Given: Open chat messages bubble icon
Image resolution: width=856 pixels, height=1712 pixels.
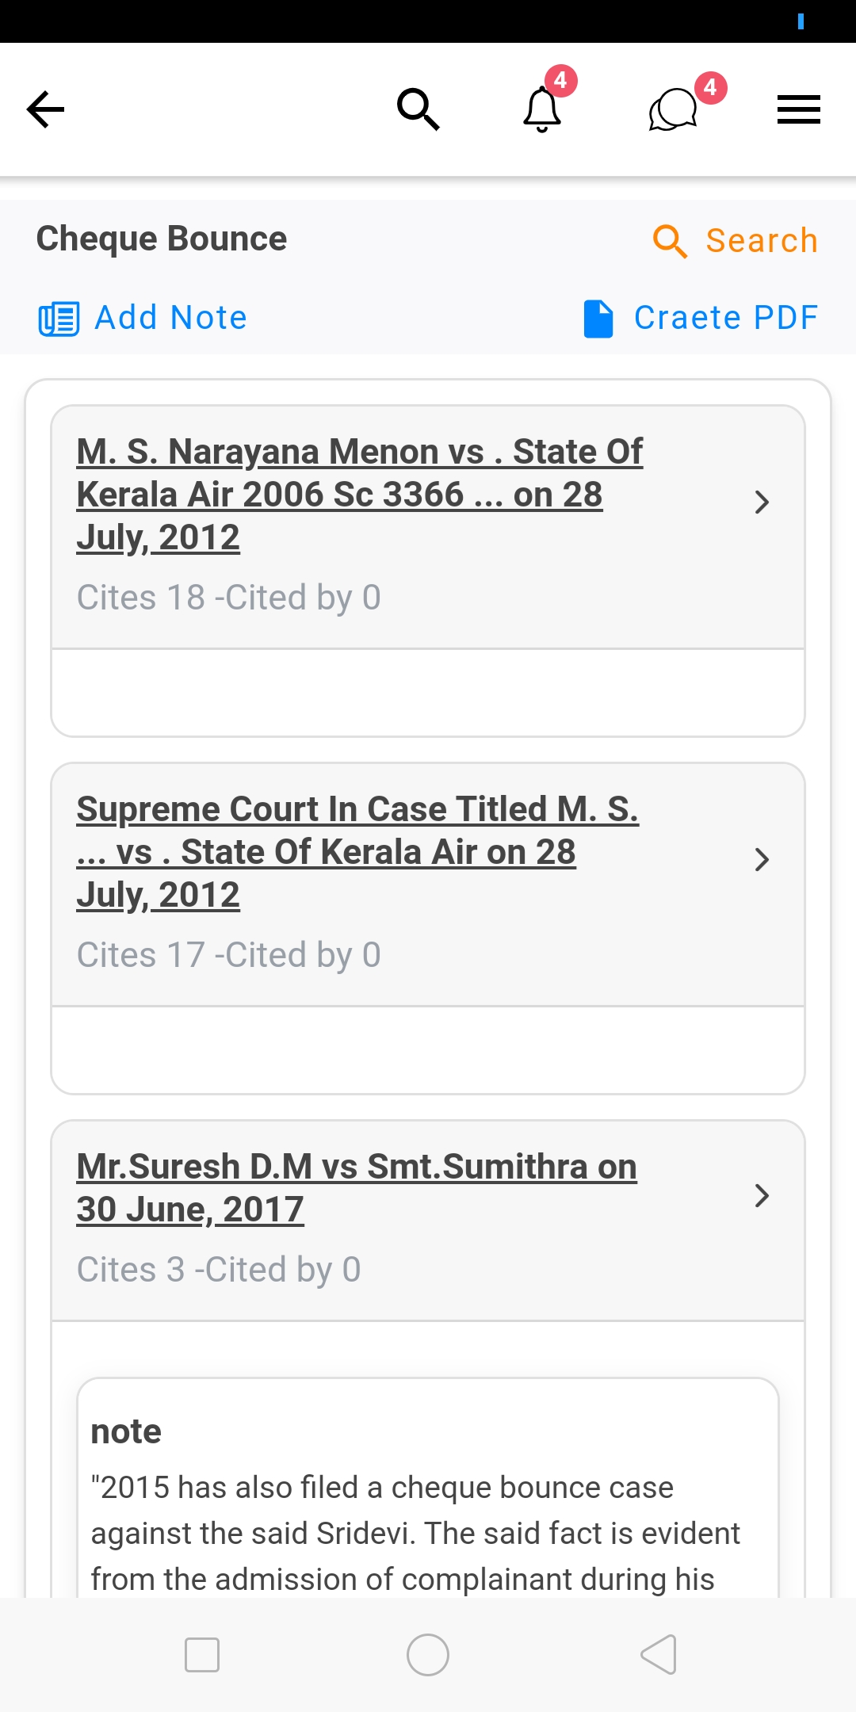Looking at the screenshot, I should coord(673,109).
